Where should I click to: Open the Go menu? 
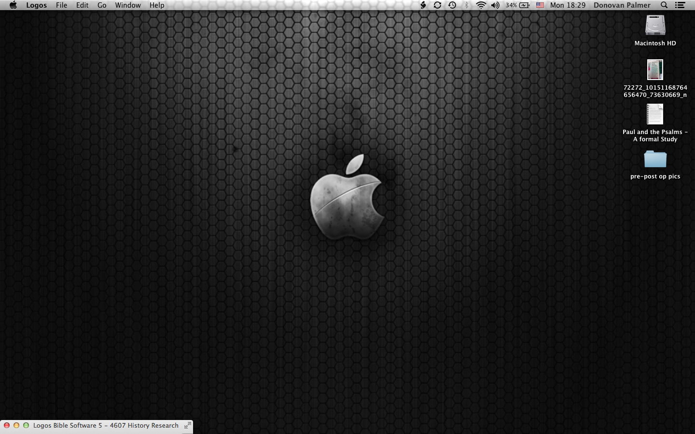tap(102, 5)
